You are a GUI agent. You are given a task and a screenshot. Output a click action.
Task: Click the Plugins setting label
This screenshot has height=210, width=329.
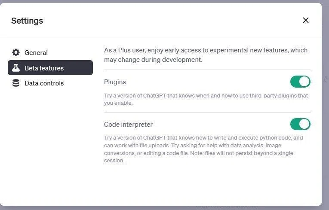(x=115, y=82)
